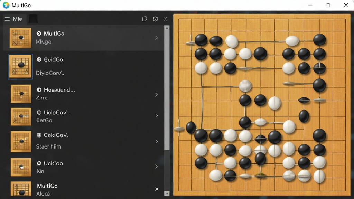354x199 pixels.
Task: Click the round icon beside LioloCov
Action: point(39,112)
